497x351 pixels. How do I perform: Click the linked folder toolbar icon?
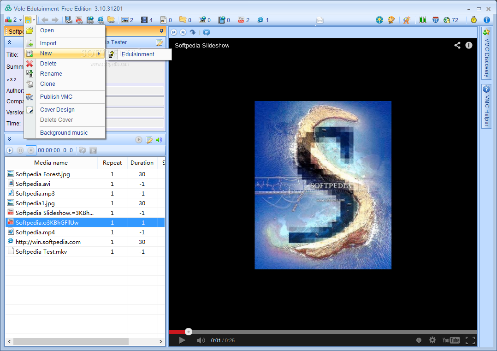[x=111, y=20]
